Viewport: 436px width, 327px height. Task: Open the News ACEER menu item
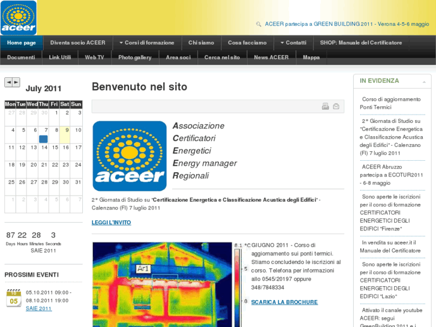pos(272,58)
